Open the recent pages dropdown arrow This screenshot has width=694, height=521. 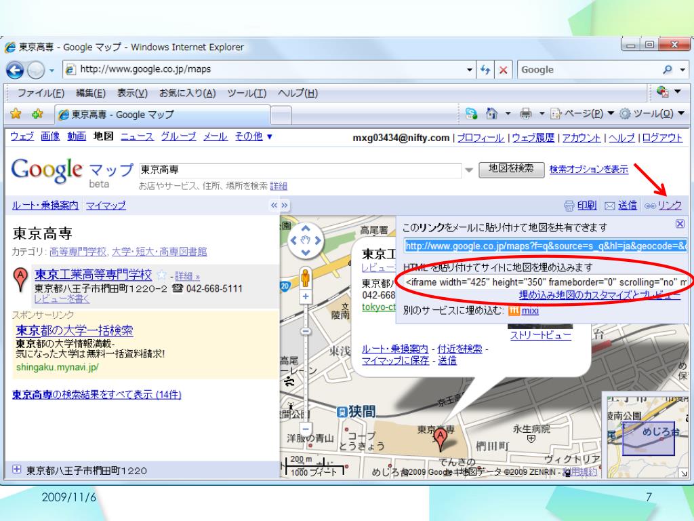coord(52,71)
